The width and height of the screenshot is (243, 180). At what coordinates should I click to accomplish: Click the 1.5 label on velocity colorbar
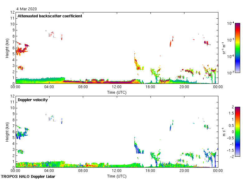click(232, 113)
